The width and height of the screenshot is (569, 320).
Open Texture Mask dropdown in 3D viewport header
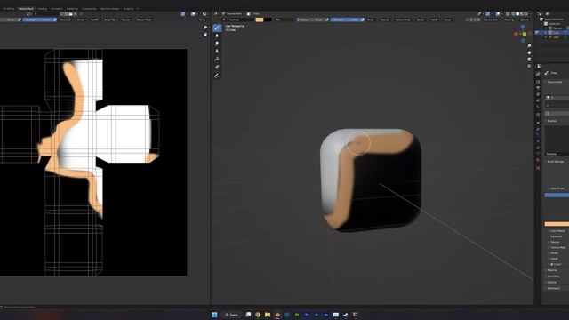tap(405, 20)
